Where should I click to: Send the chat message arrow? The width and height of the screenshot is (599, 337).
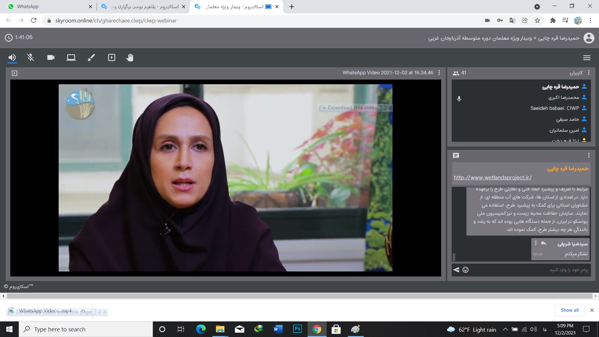pyautogui.click(x=456, y=270)
